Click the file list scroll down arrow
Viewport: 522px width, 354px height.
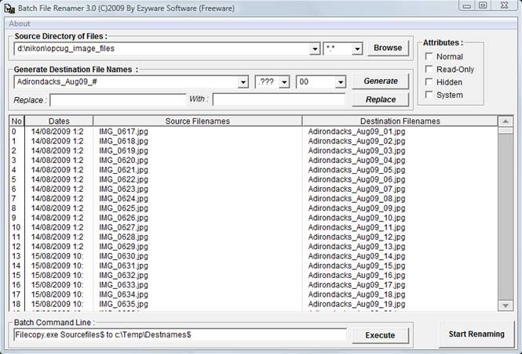click(x=506, y=305)
